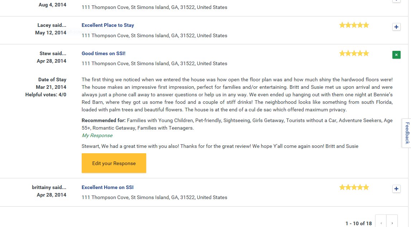
Task: Expand the Aug 4, 2014 review
Action: [396, 1]
